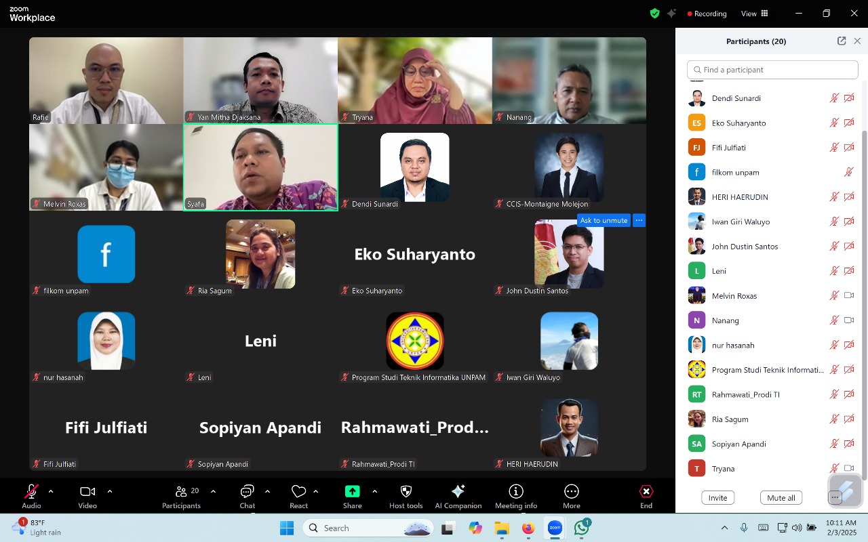The width and height of the screenshot is (868, 542).
Task: Click the participants list scrollbar
Action: (864, 271)
